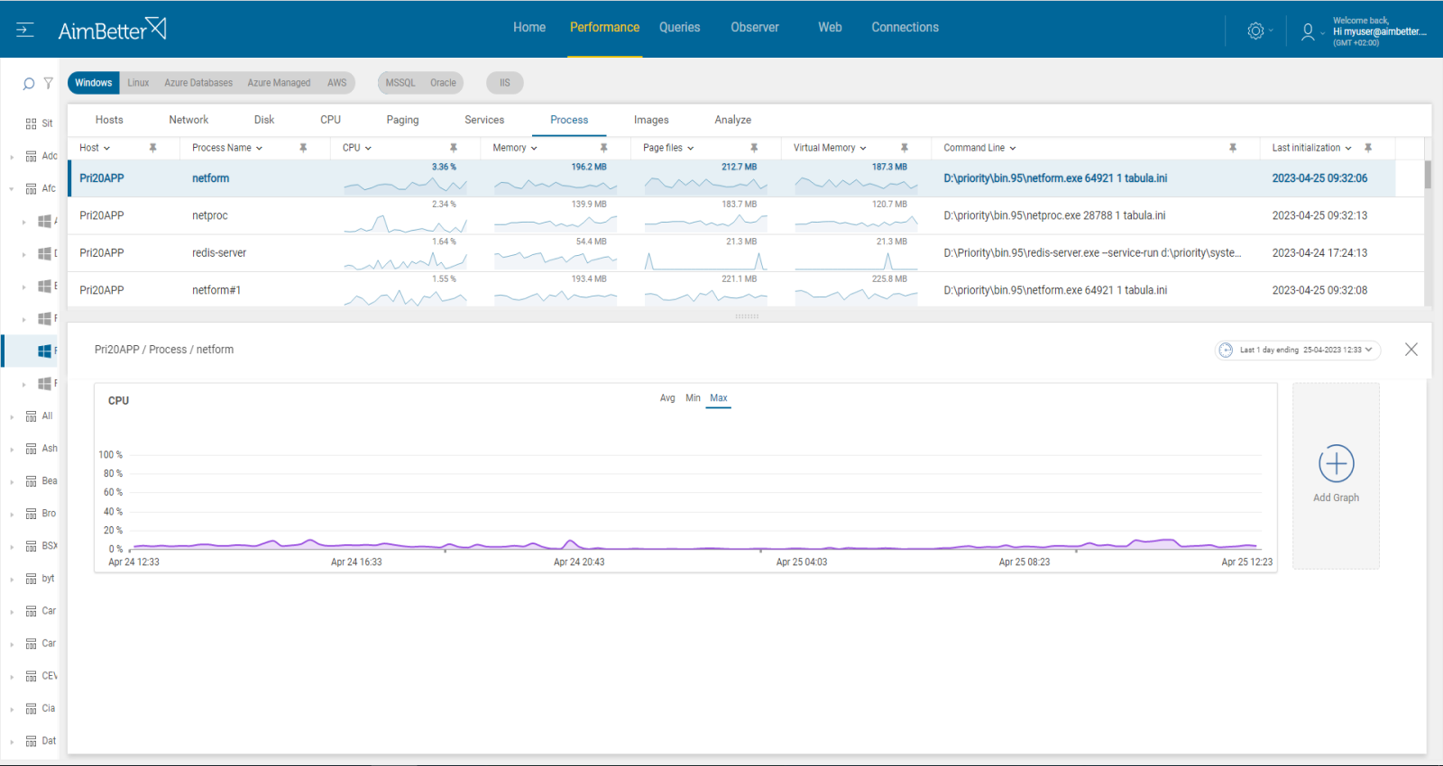Pin the Process Name column

pos(303,148)
